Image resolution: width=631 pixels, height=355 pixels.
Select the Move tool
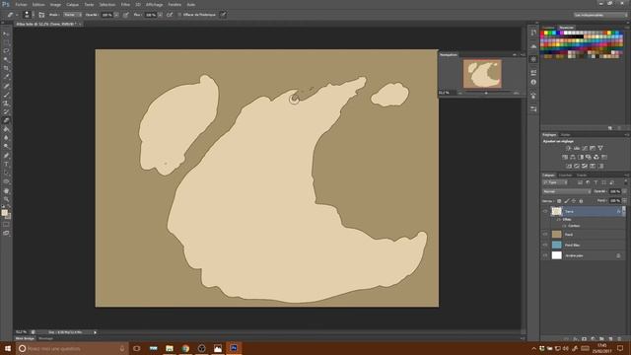[6, 34]
